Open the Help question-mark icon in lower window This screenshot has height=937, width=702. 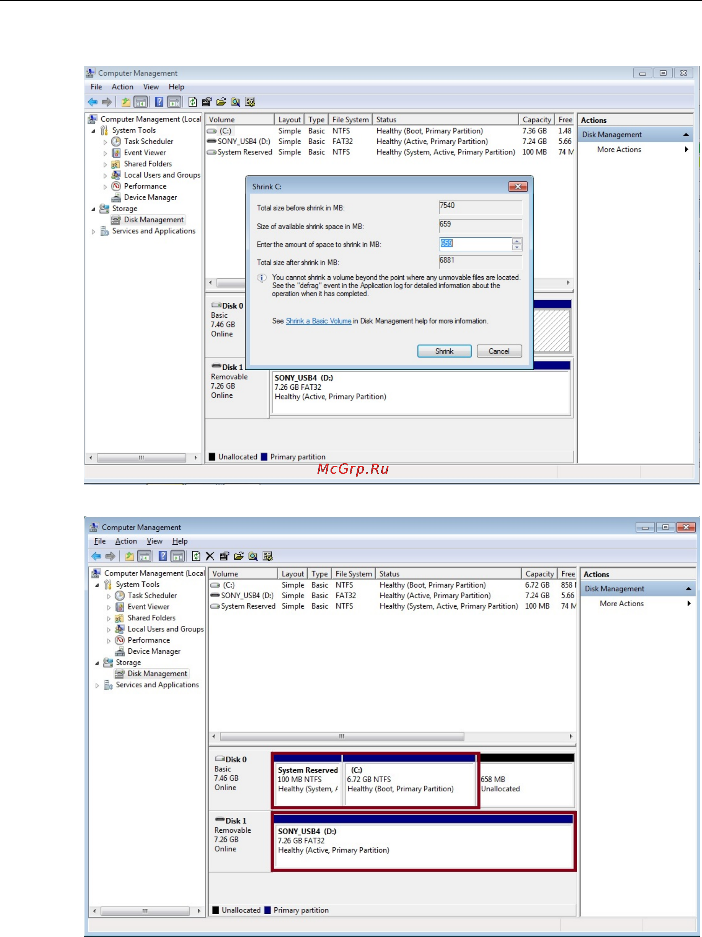(x=163, y=556)
